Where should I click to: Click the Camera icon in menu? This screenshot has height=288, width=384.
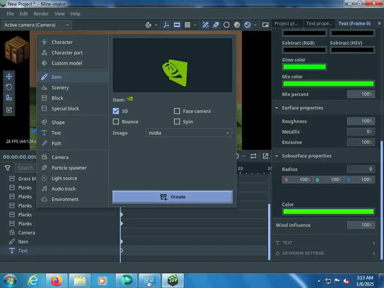[x=44, y=157]
